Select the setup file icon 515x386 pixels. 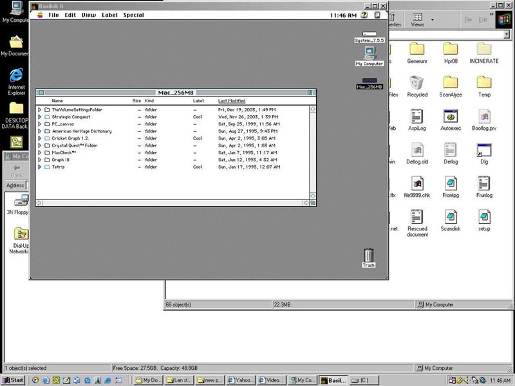point(484,221)
